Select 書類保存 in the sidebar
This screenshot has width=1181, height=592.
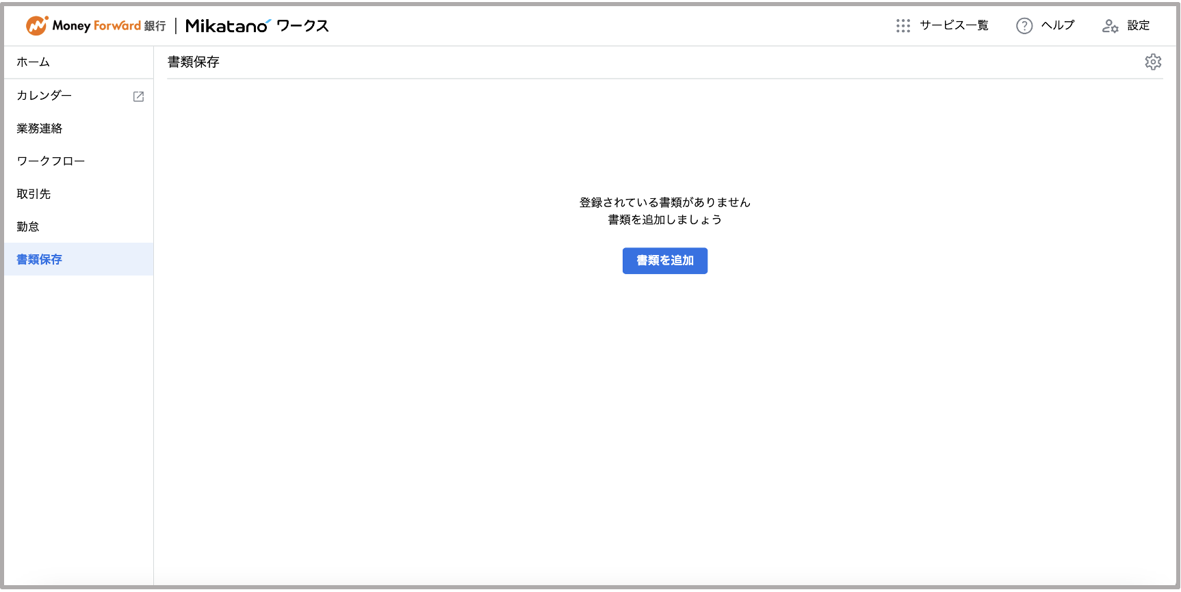tap(79, 259)
